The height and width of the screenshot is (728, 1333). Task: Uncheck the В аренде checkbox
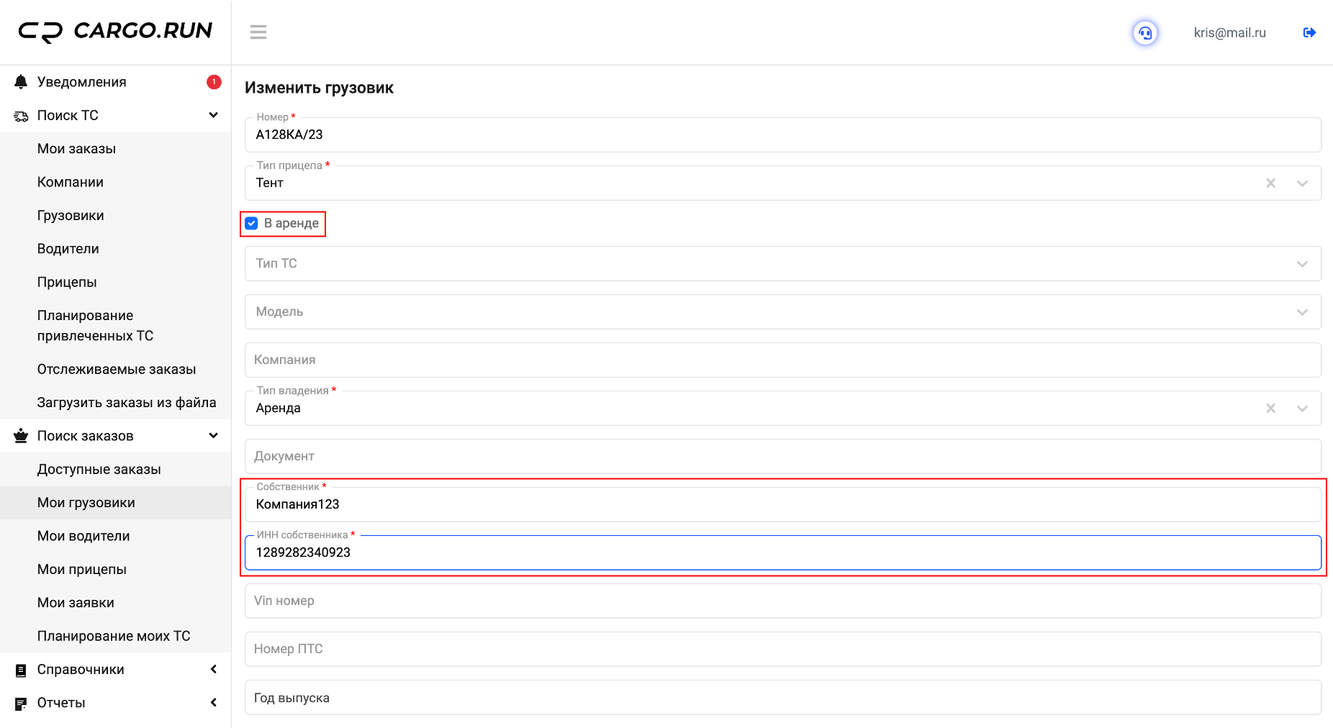click(x=252, y=224)
